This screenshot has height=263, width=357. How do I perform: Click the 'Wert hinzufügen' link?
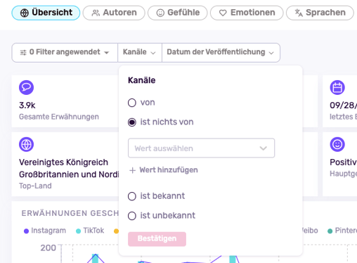tap(169, 170)
